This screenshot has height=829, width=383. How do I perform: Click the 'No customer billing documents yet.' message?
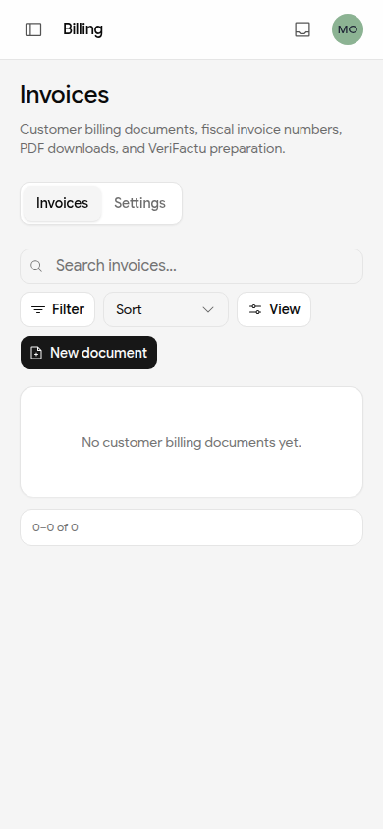(x=191, y=443)
